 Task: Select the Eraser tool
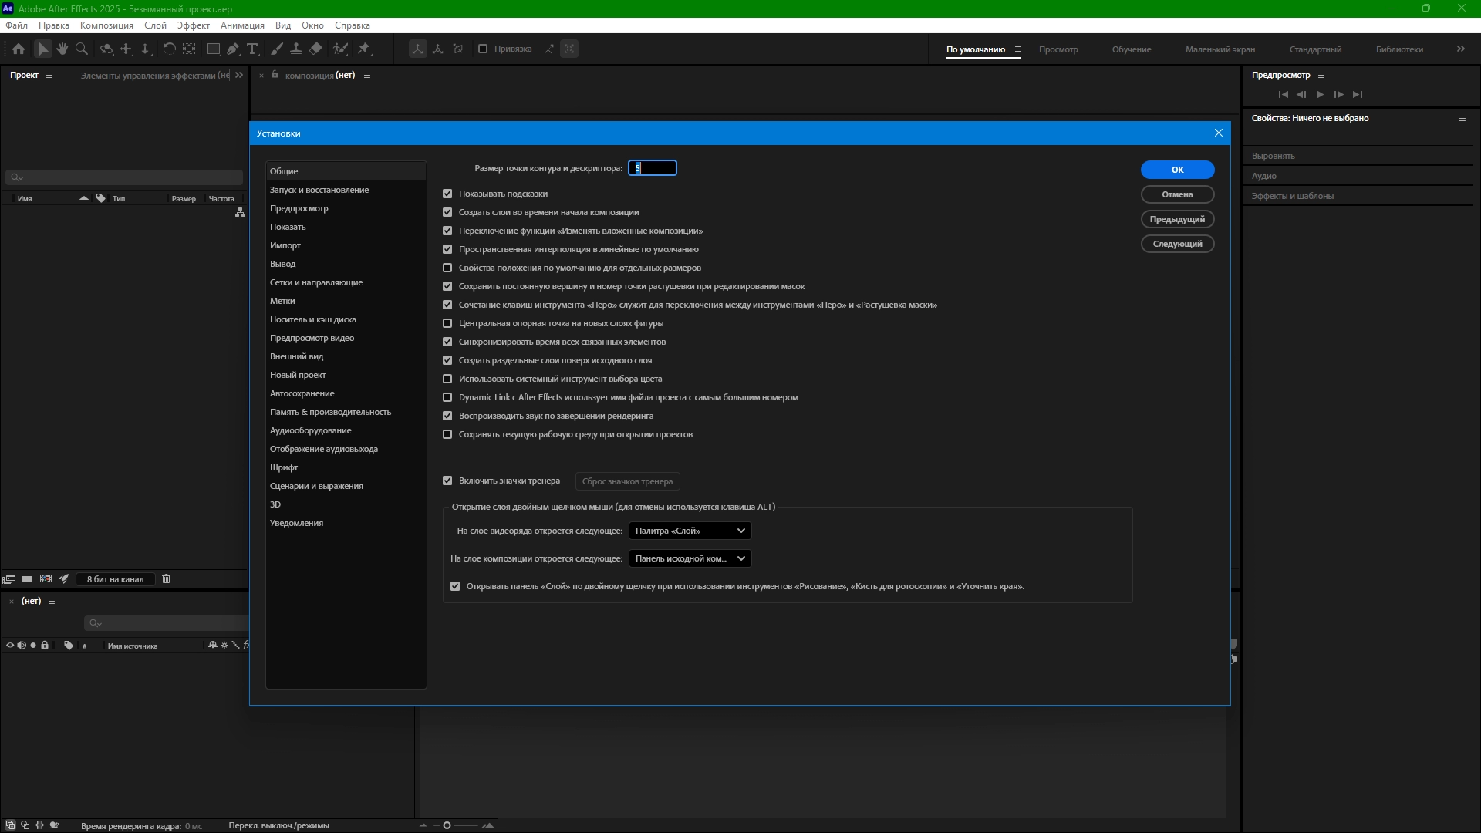coord(316,49)
